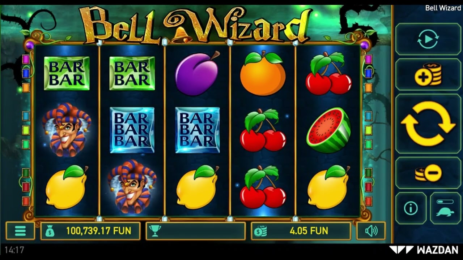Click the orange fruit symbol on fourth reel

point(263,74)
